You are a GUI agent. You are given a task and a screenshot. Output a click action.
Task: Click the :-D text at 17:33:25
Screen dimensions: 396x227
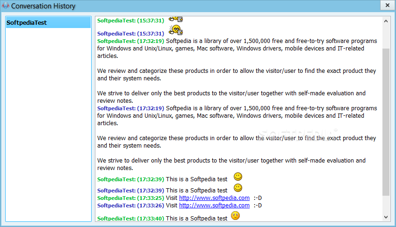(258, 198)
